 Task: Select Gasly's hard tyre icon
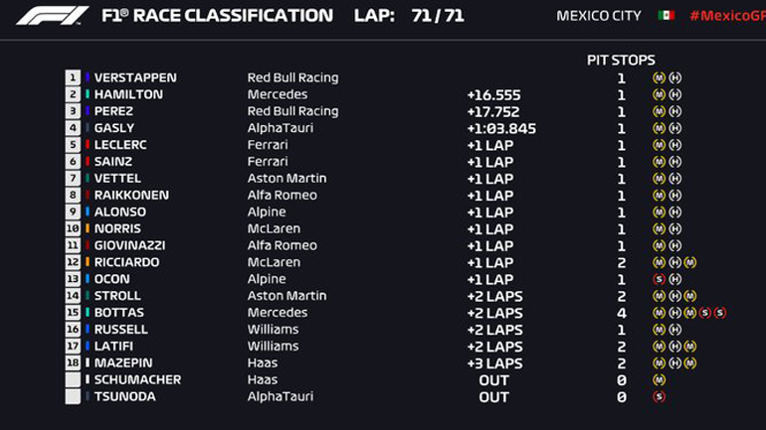click(675, 128)
